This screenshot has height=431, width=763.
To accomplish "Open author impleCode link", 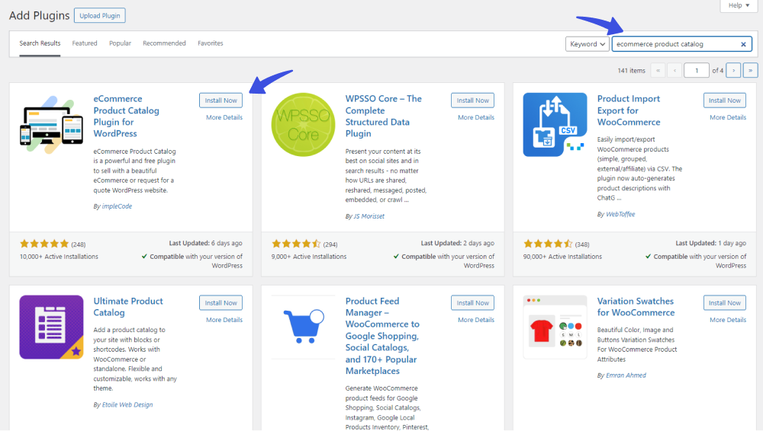I will (117, 206).
